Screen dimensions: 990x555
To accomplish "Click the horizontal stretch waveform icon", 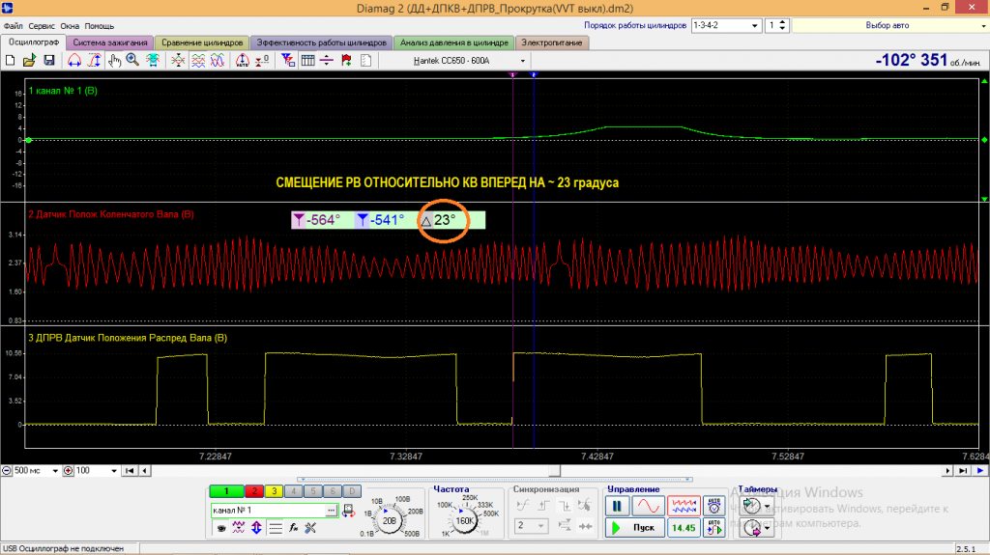I will pos(74,61).
